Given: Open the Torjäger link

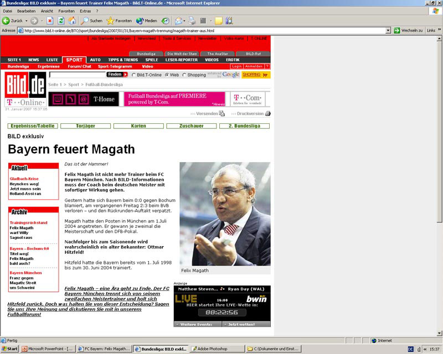Looking at the screenshot, I should pos(85,126).
